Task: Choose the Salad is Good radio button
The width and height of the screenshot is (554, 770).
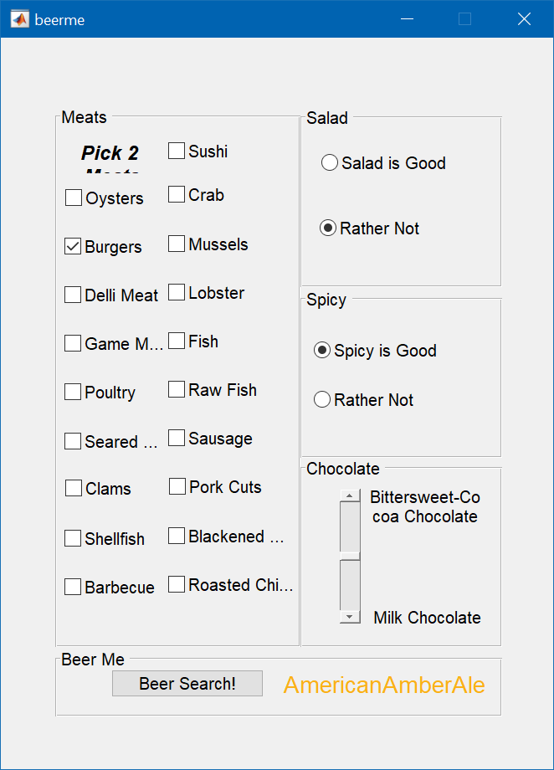Action: [330, 162]
